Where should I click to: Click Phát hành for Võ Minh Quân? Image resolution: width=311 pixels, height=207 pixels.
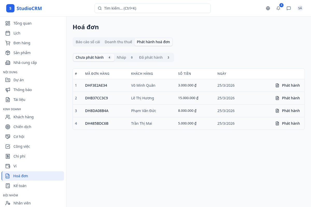pos(288,85)
